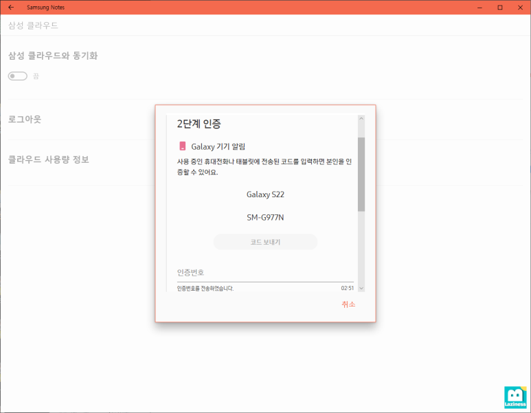Click the SM-G977N model text
531x413 pixels.
point(265,218)
